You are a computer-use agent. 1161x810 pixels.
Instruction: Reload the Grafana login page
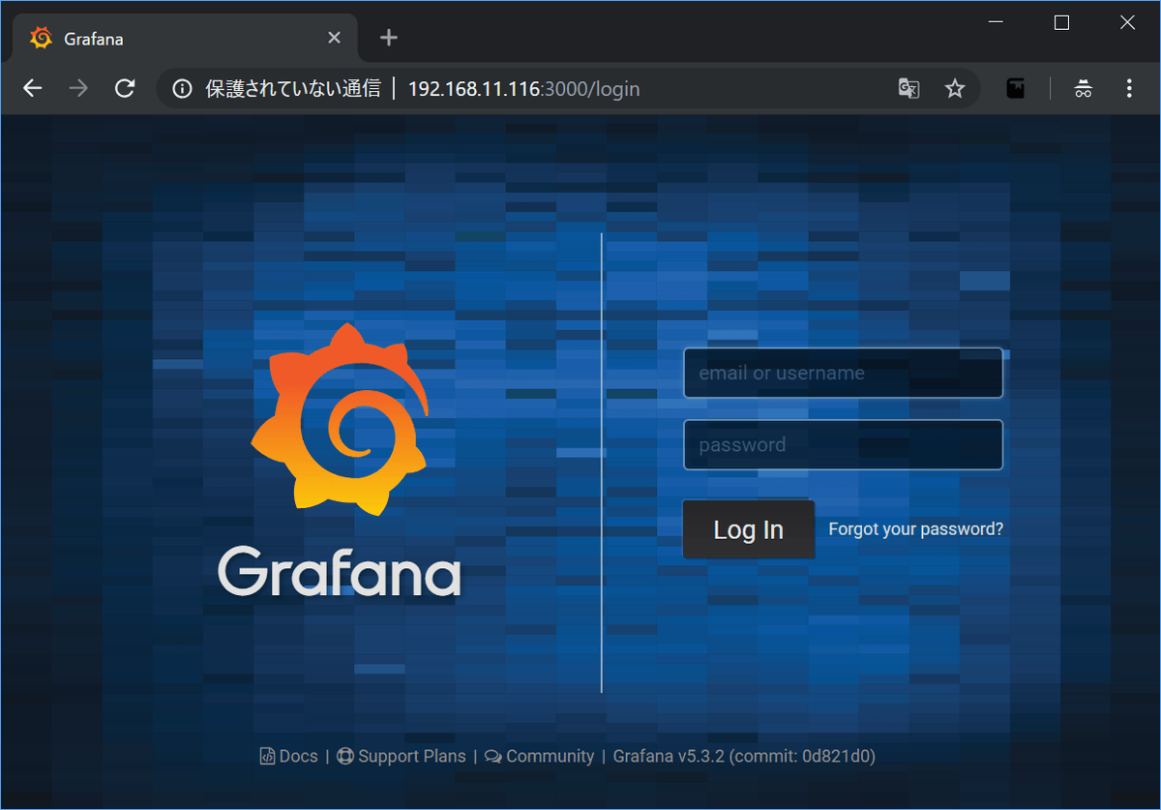coord(125,89)
